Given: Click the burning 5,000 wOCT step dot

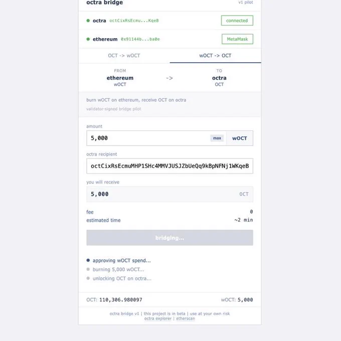Looking at the screenshot, I should [88, 269].
